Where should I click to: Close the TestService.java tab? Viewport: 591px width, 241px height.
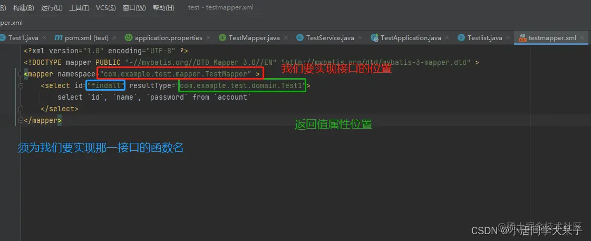[x=360, y=38]
